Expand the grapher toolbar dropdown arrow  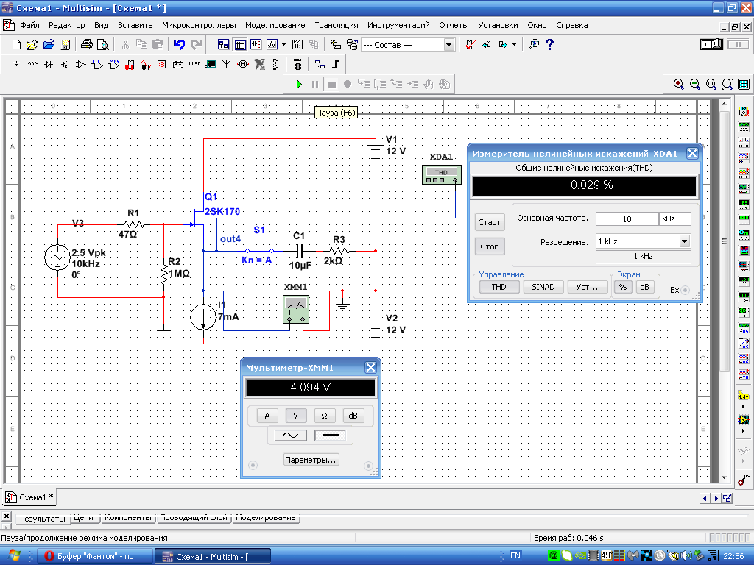tap(283, 45)
